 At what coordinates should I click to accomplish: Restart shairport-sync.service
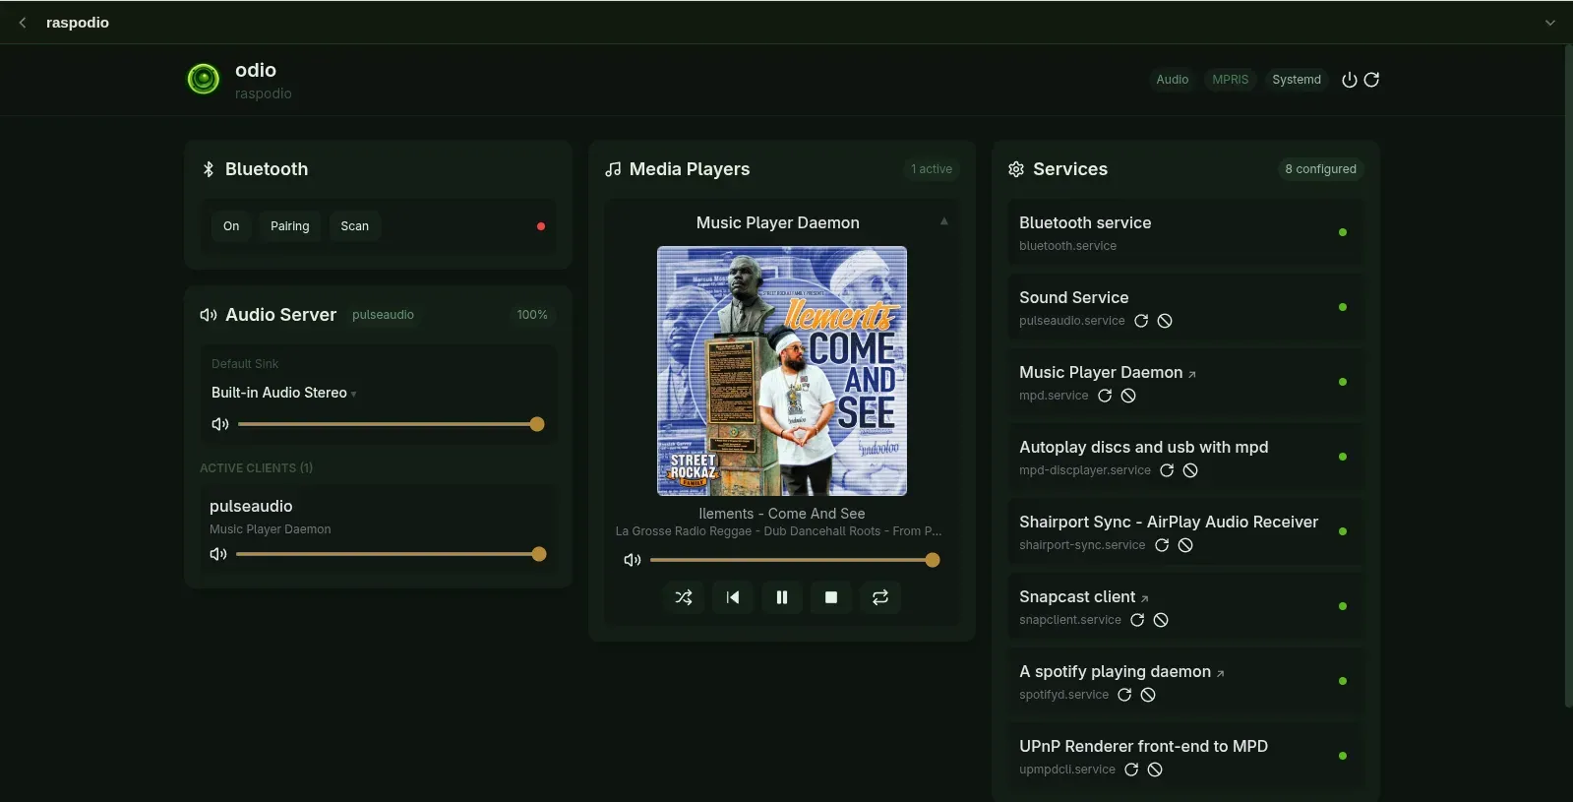pos(1162,545)
